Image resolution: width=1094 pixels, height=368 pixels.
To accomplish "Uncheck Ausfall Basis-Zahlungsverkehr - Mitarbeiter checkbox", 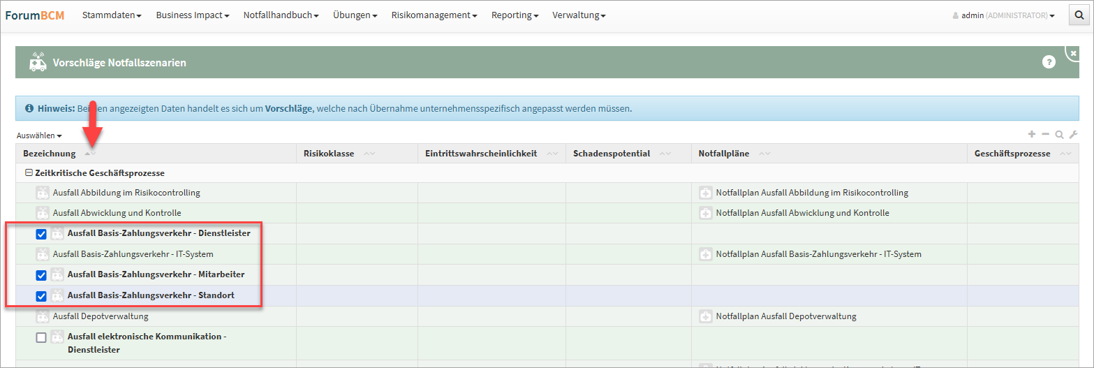I will point(41,275).
